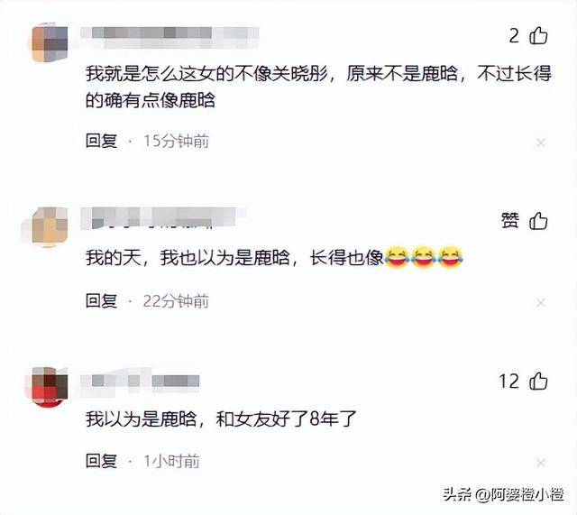The image size is (577, 515).
Task: Open the 头条 @阿婆橙小橙 watermark
Action: (x=503, y=494)
